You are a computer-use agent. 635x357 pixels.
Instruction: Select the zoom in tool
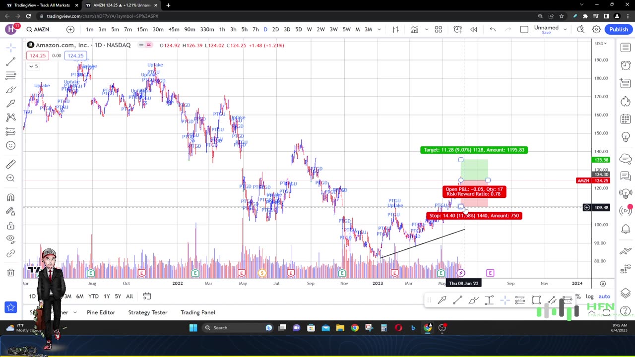pos(10,178)
